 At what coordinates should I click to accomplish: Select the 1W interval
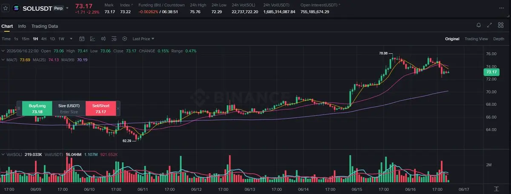coord(61,39)
